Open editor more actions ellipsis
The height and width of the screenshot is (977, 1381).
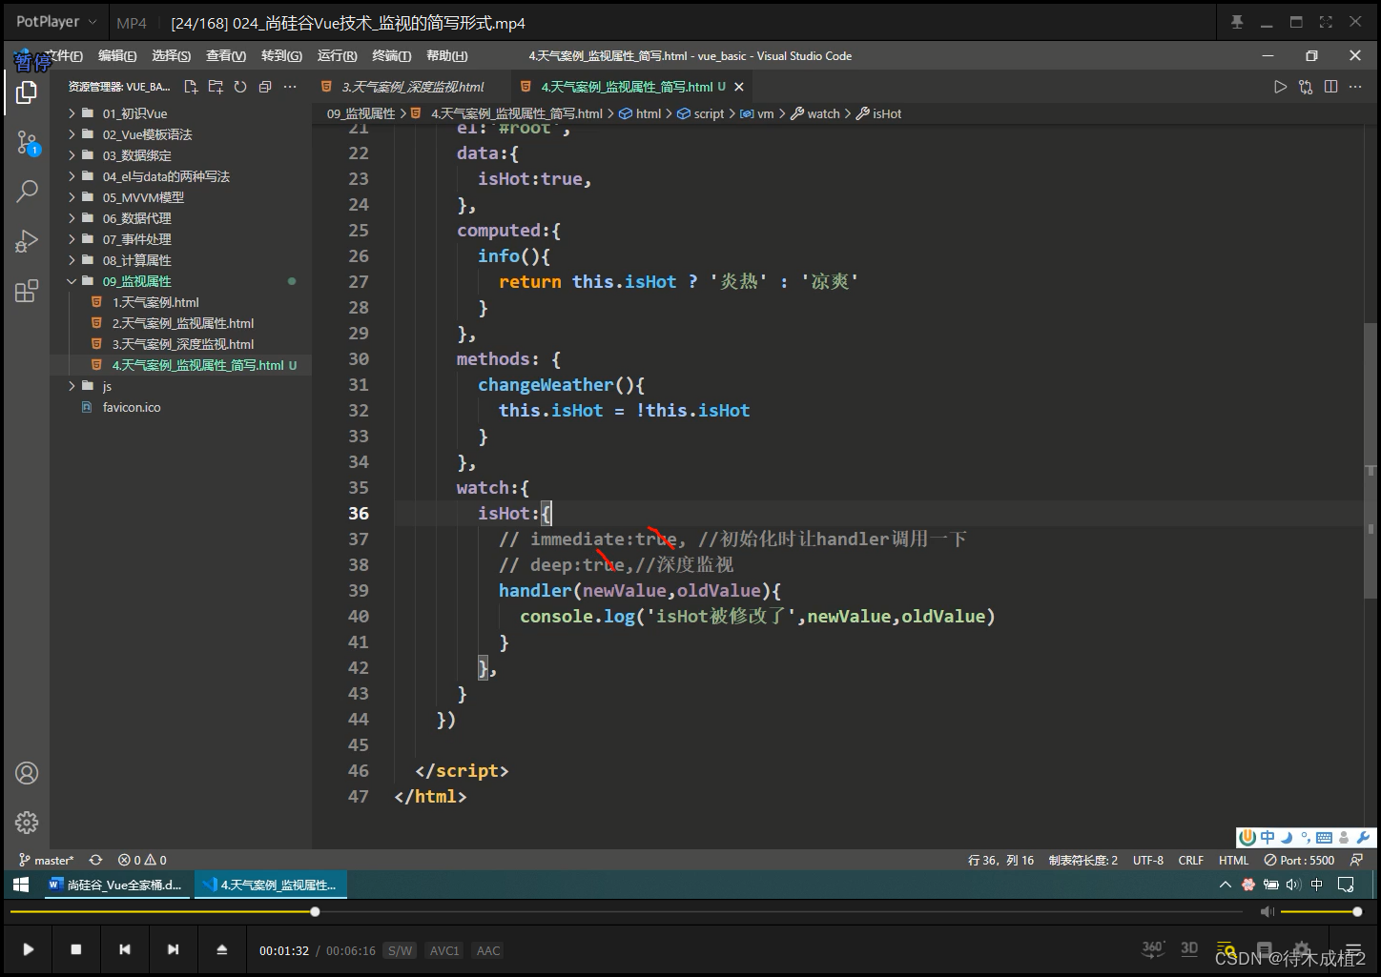[x=1355, y=87]
